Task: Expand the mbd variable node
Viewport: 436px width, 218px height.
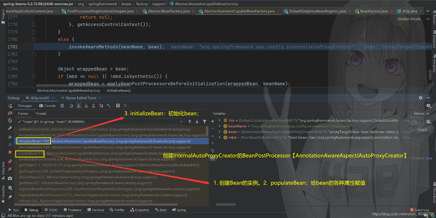Action: [x=219, y=137]
